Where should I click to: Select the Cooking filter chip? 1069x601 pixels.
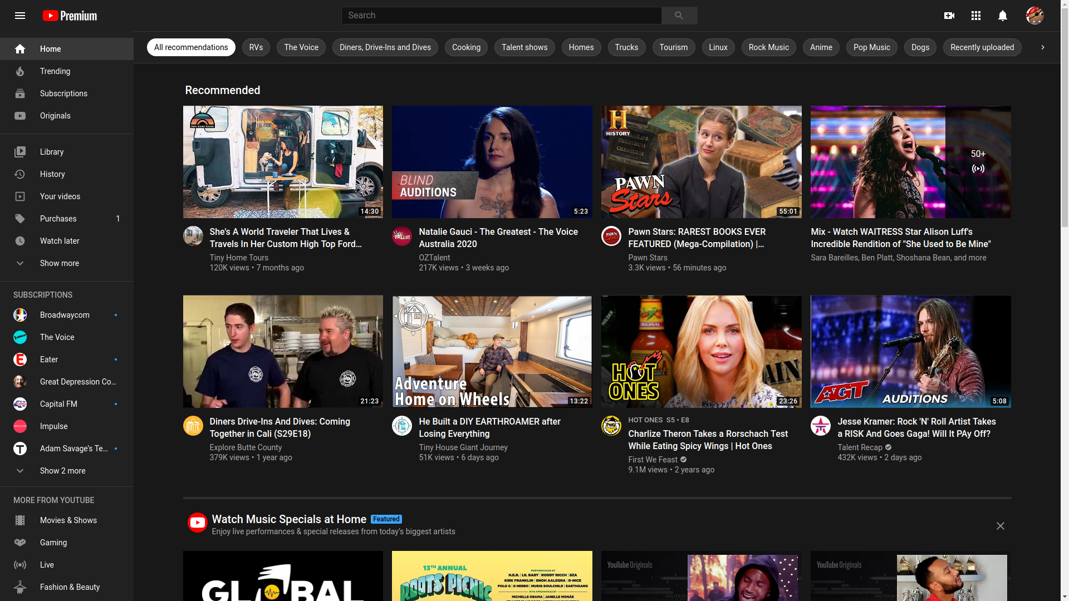pos(466,47)
